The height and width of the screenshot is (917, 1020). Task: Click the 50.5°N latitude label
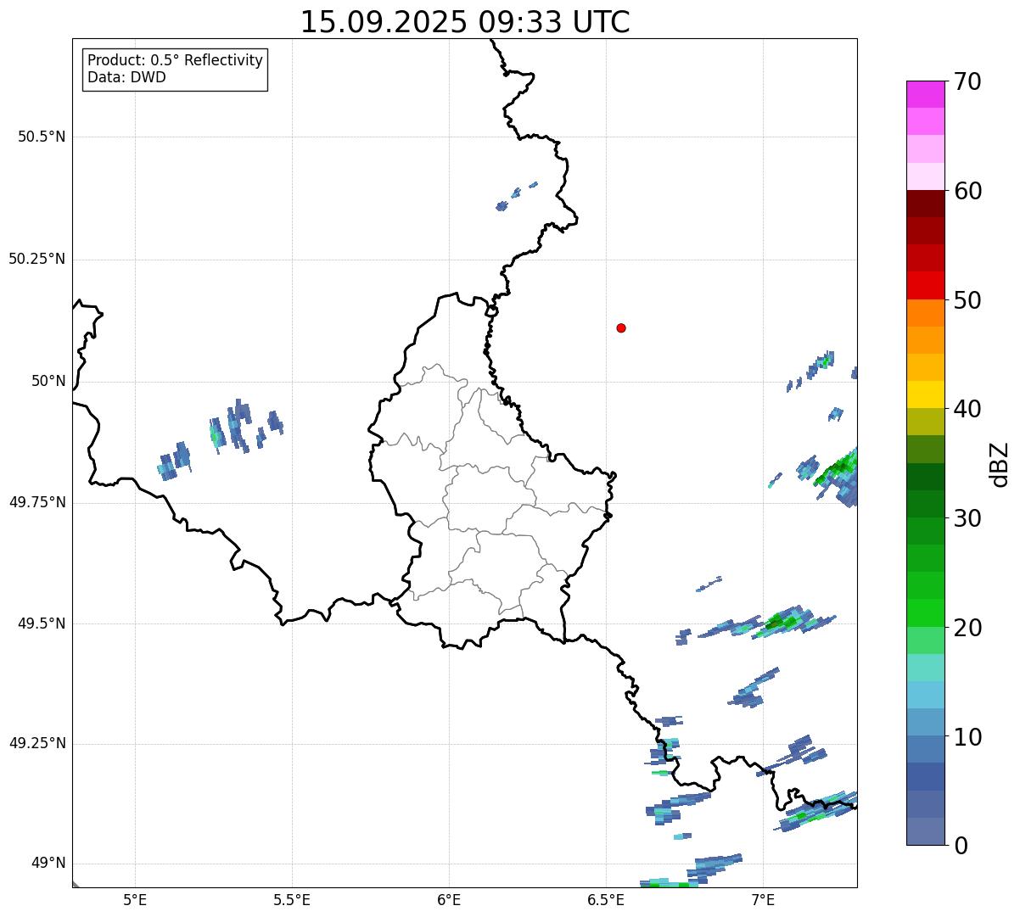click(41, 137)
